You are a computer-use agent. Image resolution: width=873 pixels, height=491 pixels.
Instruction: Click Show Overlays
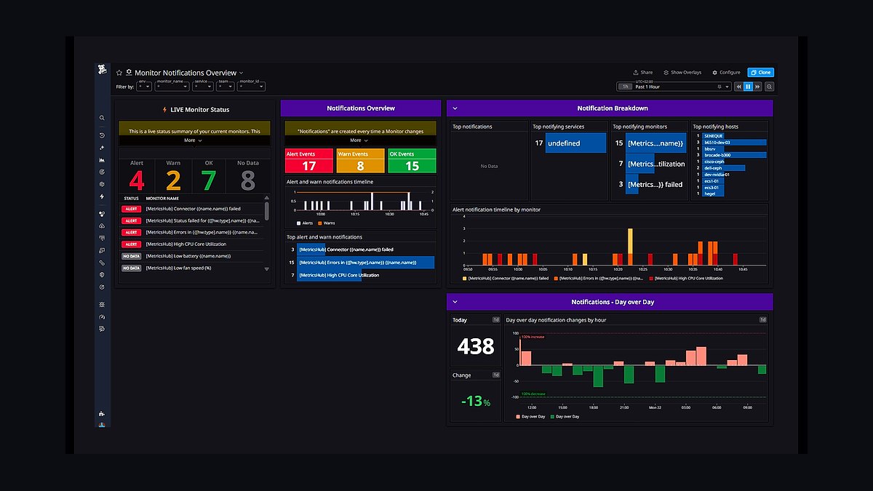(682, 73)
